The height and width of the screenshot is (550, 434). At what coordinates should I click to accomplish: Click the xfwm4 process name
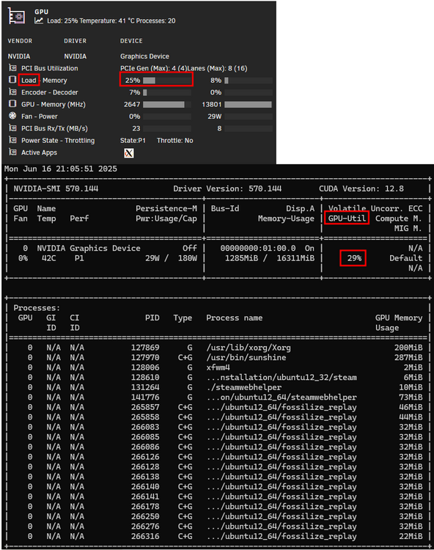(x=218, y=367)
